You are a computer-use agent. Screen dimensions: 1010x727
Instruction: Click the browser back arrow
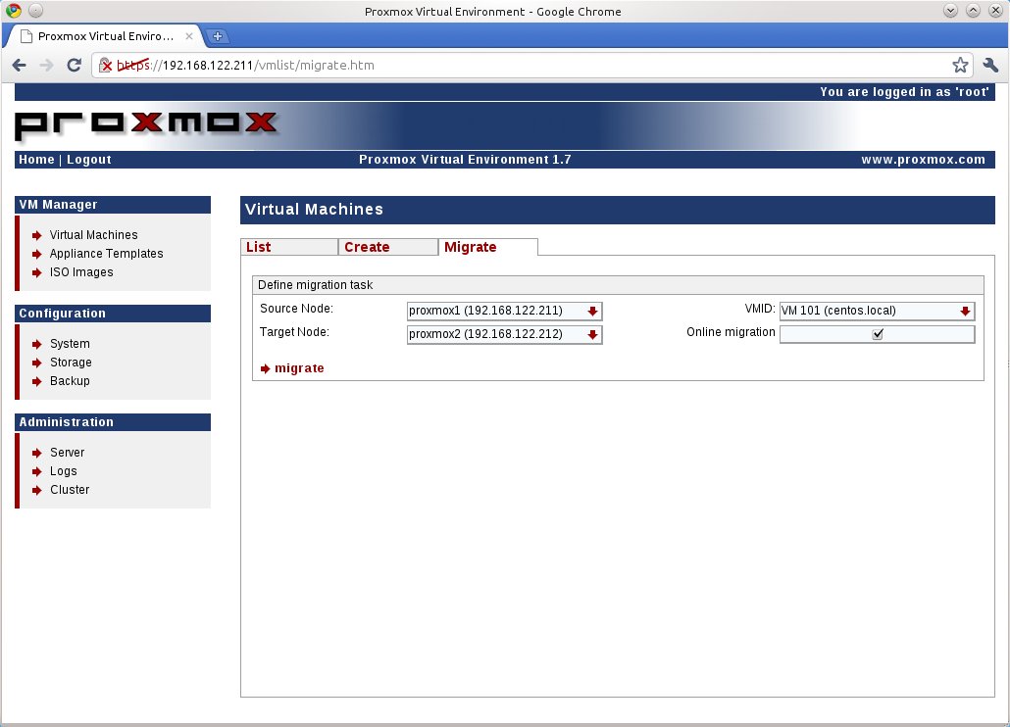[x=20, y=65]
